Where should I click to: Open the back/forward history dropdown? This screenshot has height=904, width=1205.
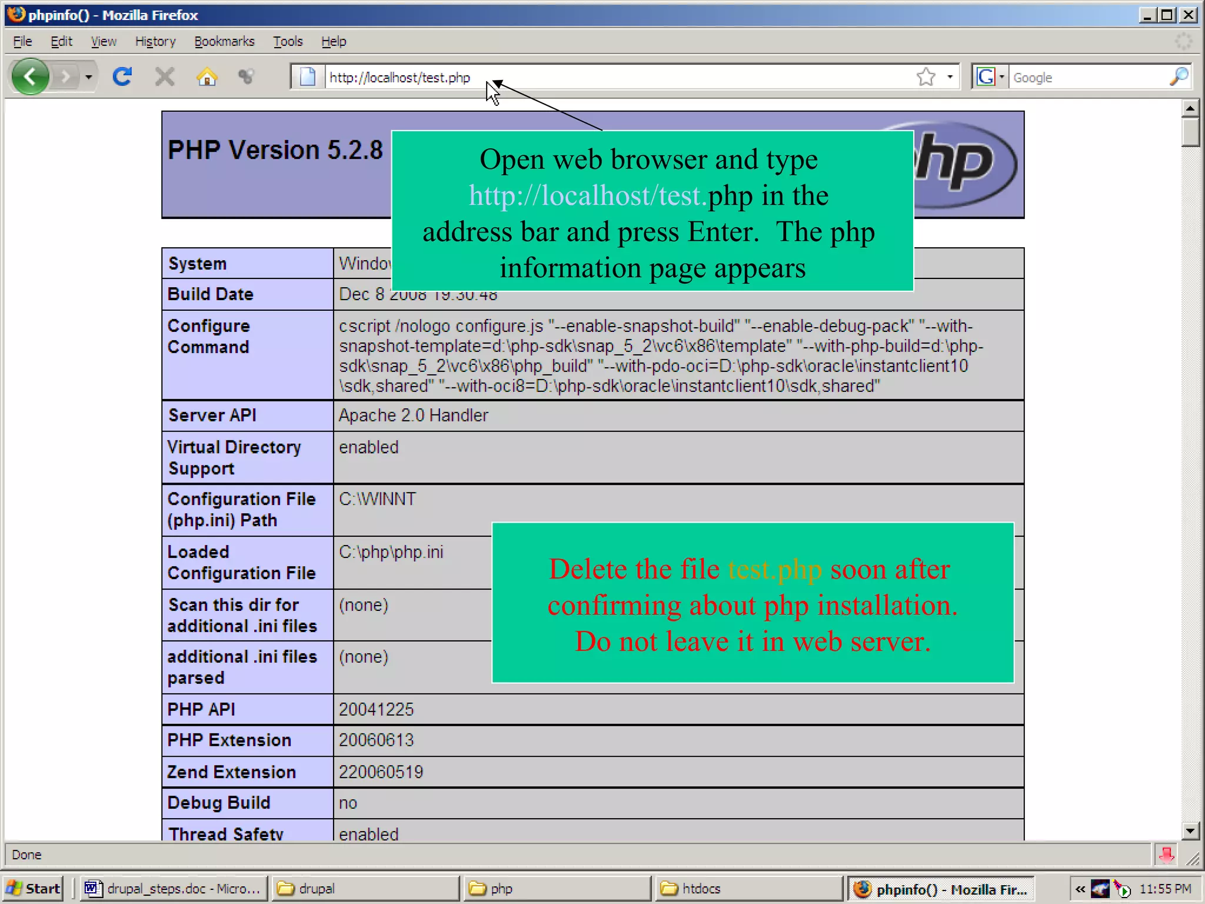89,77
